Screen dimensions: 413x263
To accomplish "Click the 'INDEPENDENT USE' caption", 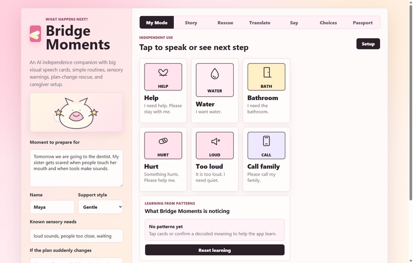I will (x=156, y=37).
